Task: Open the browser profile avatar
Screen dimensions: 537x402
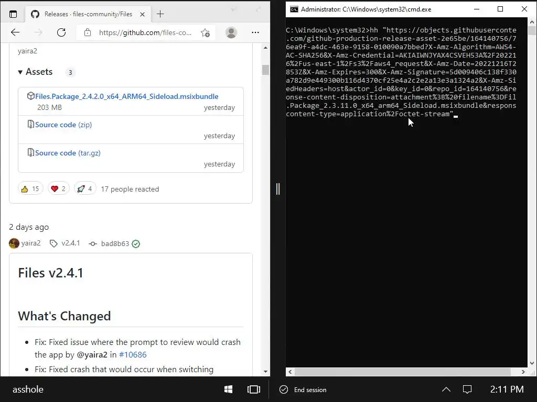Action: pos(231,32)
